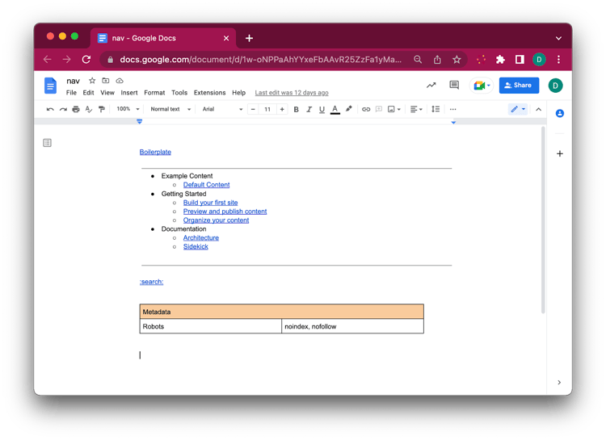Show document outline icon
The width and height of the screenshot is (606, 440).
click(x=48, y=143)
